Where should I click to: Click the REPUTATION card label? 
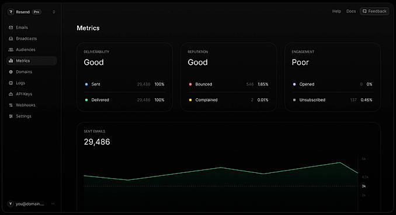point(198,51)
